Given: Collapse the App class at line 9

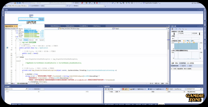Looking at the screenshot, I should click(x=16, y=48).
